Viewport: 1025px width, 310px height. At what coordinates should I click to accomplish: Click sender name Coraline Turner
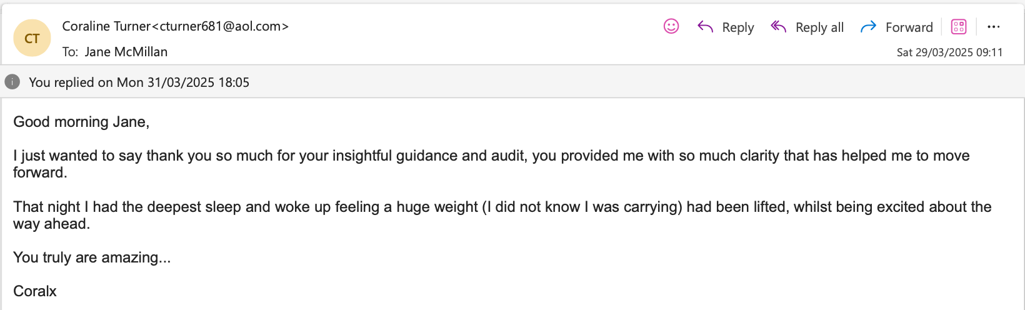106,26
